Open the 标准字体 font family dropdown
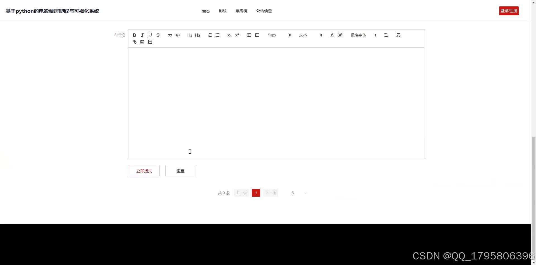The image size is (536, 265). click(x=363, y=35)
